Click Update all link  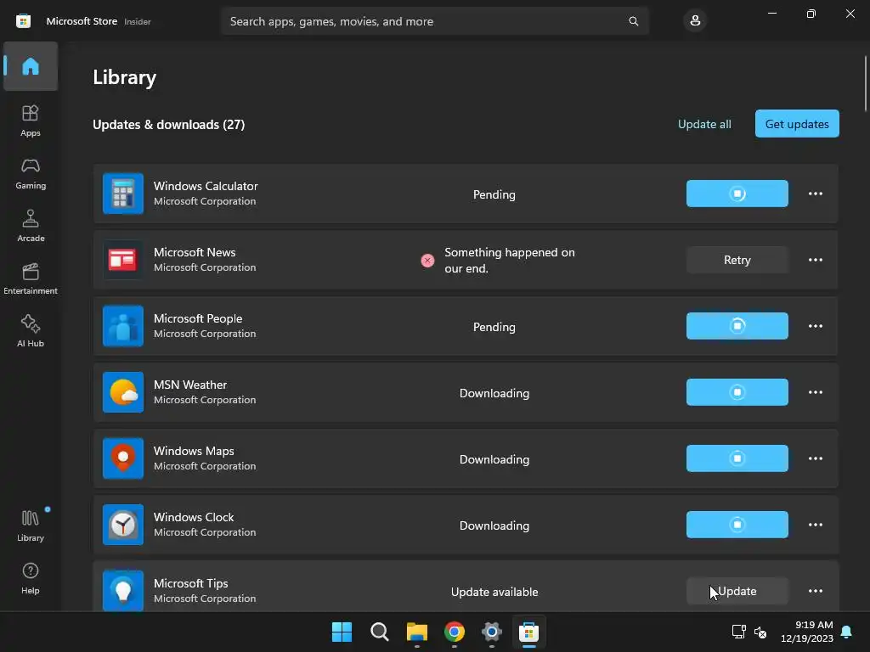click(704, 124)
